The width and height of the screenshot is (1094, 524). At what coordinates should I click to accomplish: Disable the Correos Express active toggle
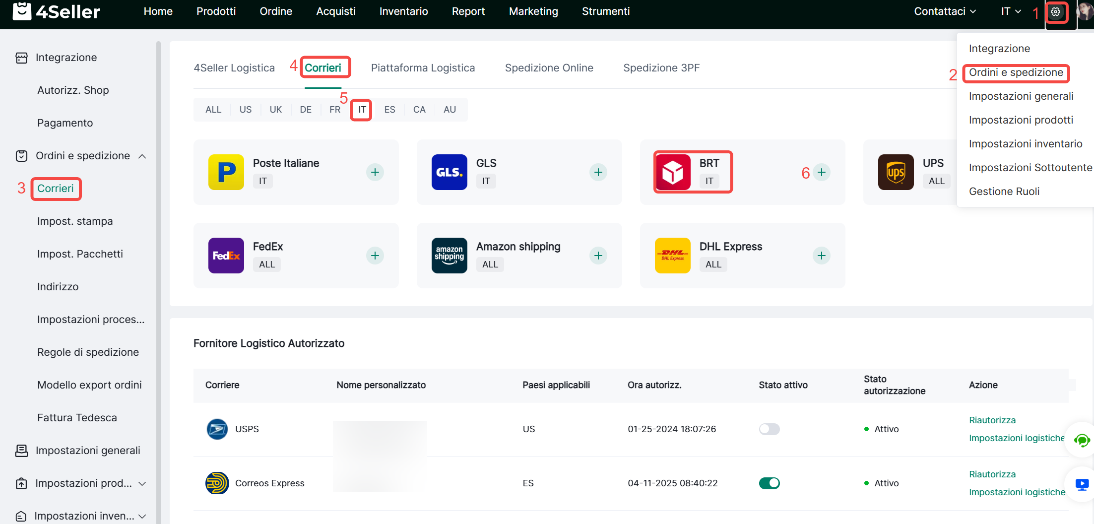(x=769, y=483)
